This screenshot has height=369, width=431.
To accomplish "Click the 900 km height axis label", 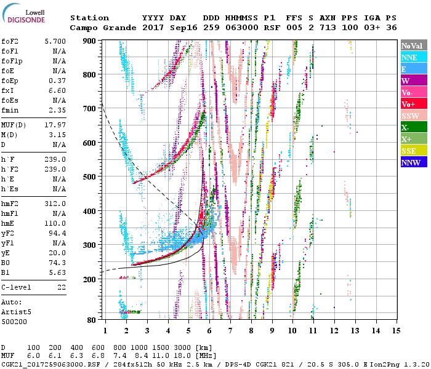I will (89, 41).
